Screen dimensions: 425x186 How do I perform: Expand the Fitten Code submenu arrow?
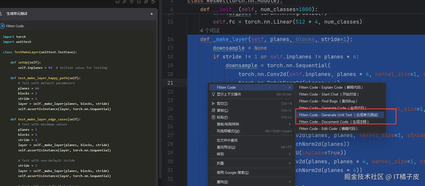point(290,87)
